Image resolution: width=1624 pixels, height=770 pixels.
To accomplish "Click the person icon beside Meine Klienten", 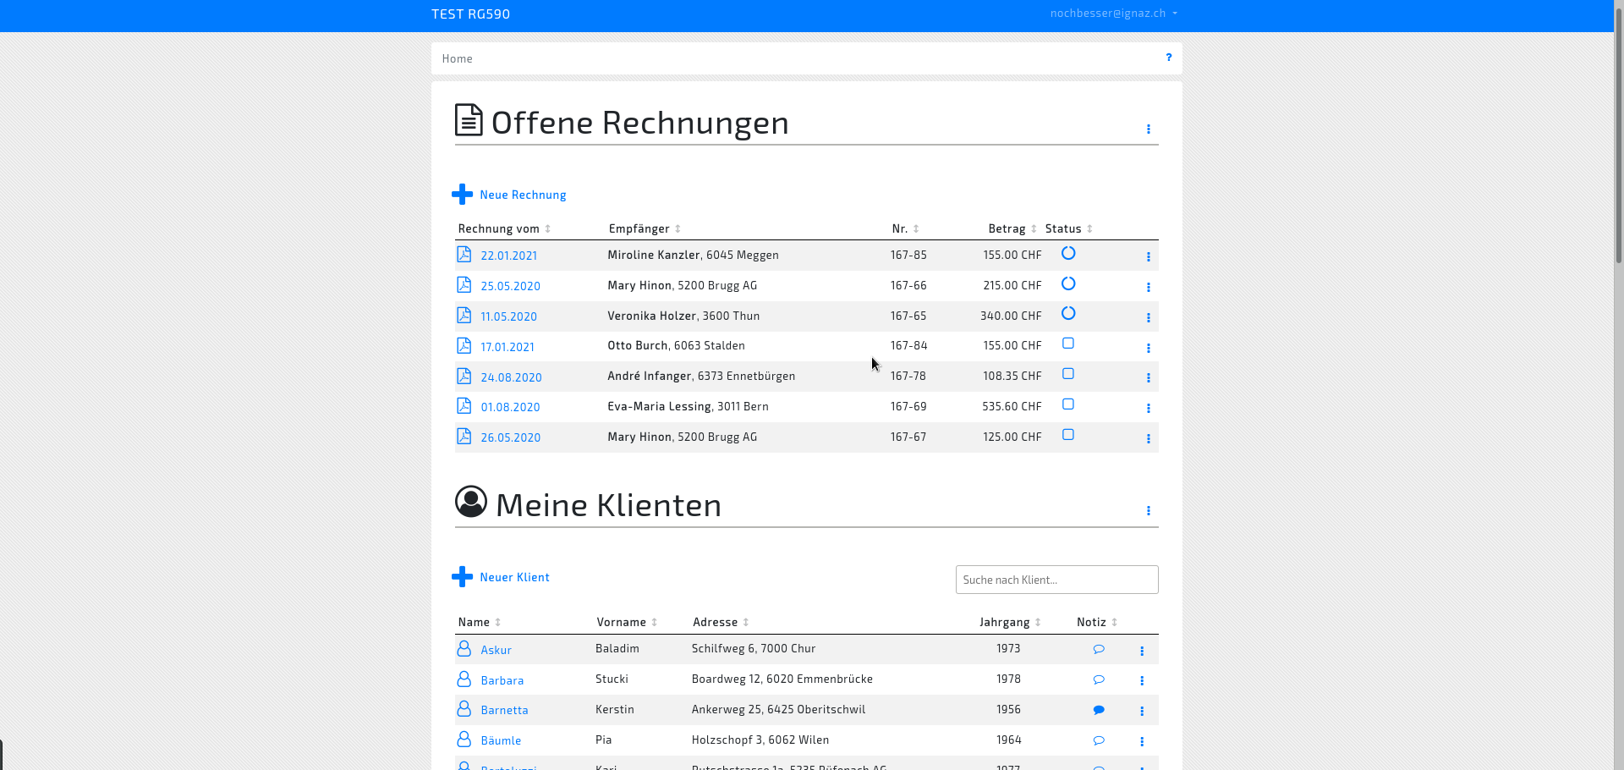I will (x=471, y=501).
